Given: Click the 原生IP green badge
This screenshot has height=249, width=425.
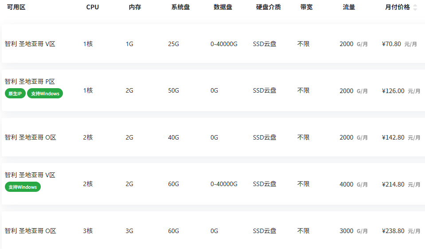Looking at the screenshot, I should (15, 93).
